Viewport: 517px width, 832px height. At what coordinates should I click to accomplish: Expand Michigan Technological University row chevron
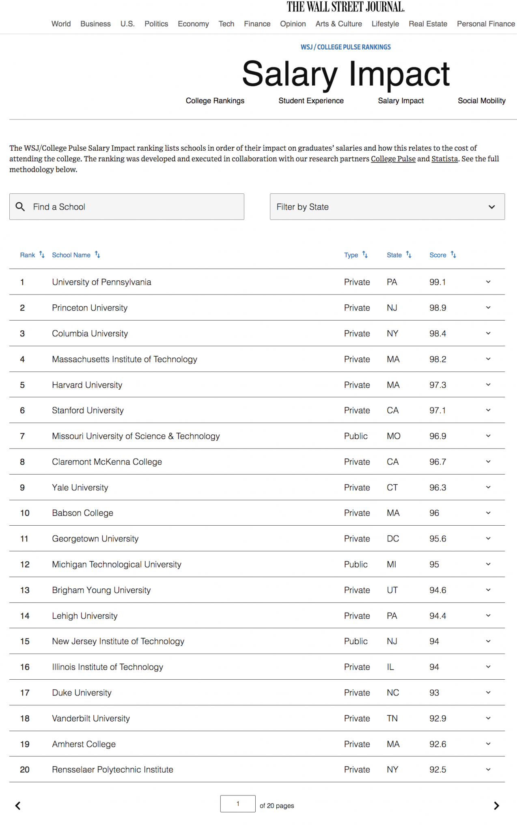[x=488, y=564]
